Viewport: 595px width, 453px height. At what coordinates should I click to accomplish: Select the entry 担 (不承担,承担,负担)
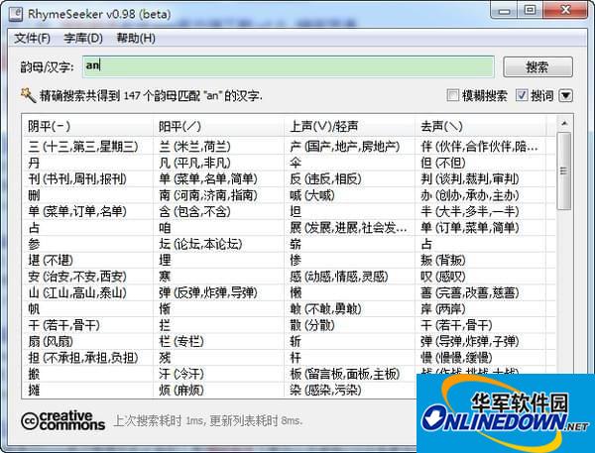[x=83, y=358]
